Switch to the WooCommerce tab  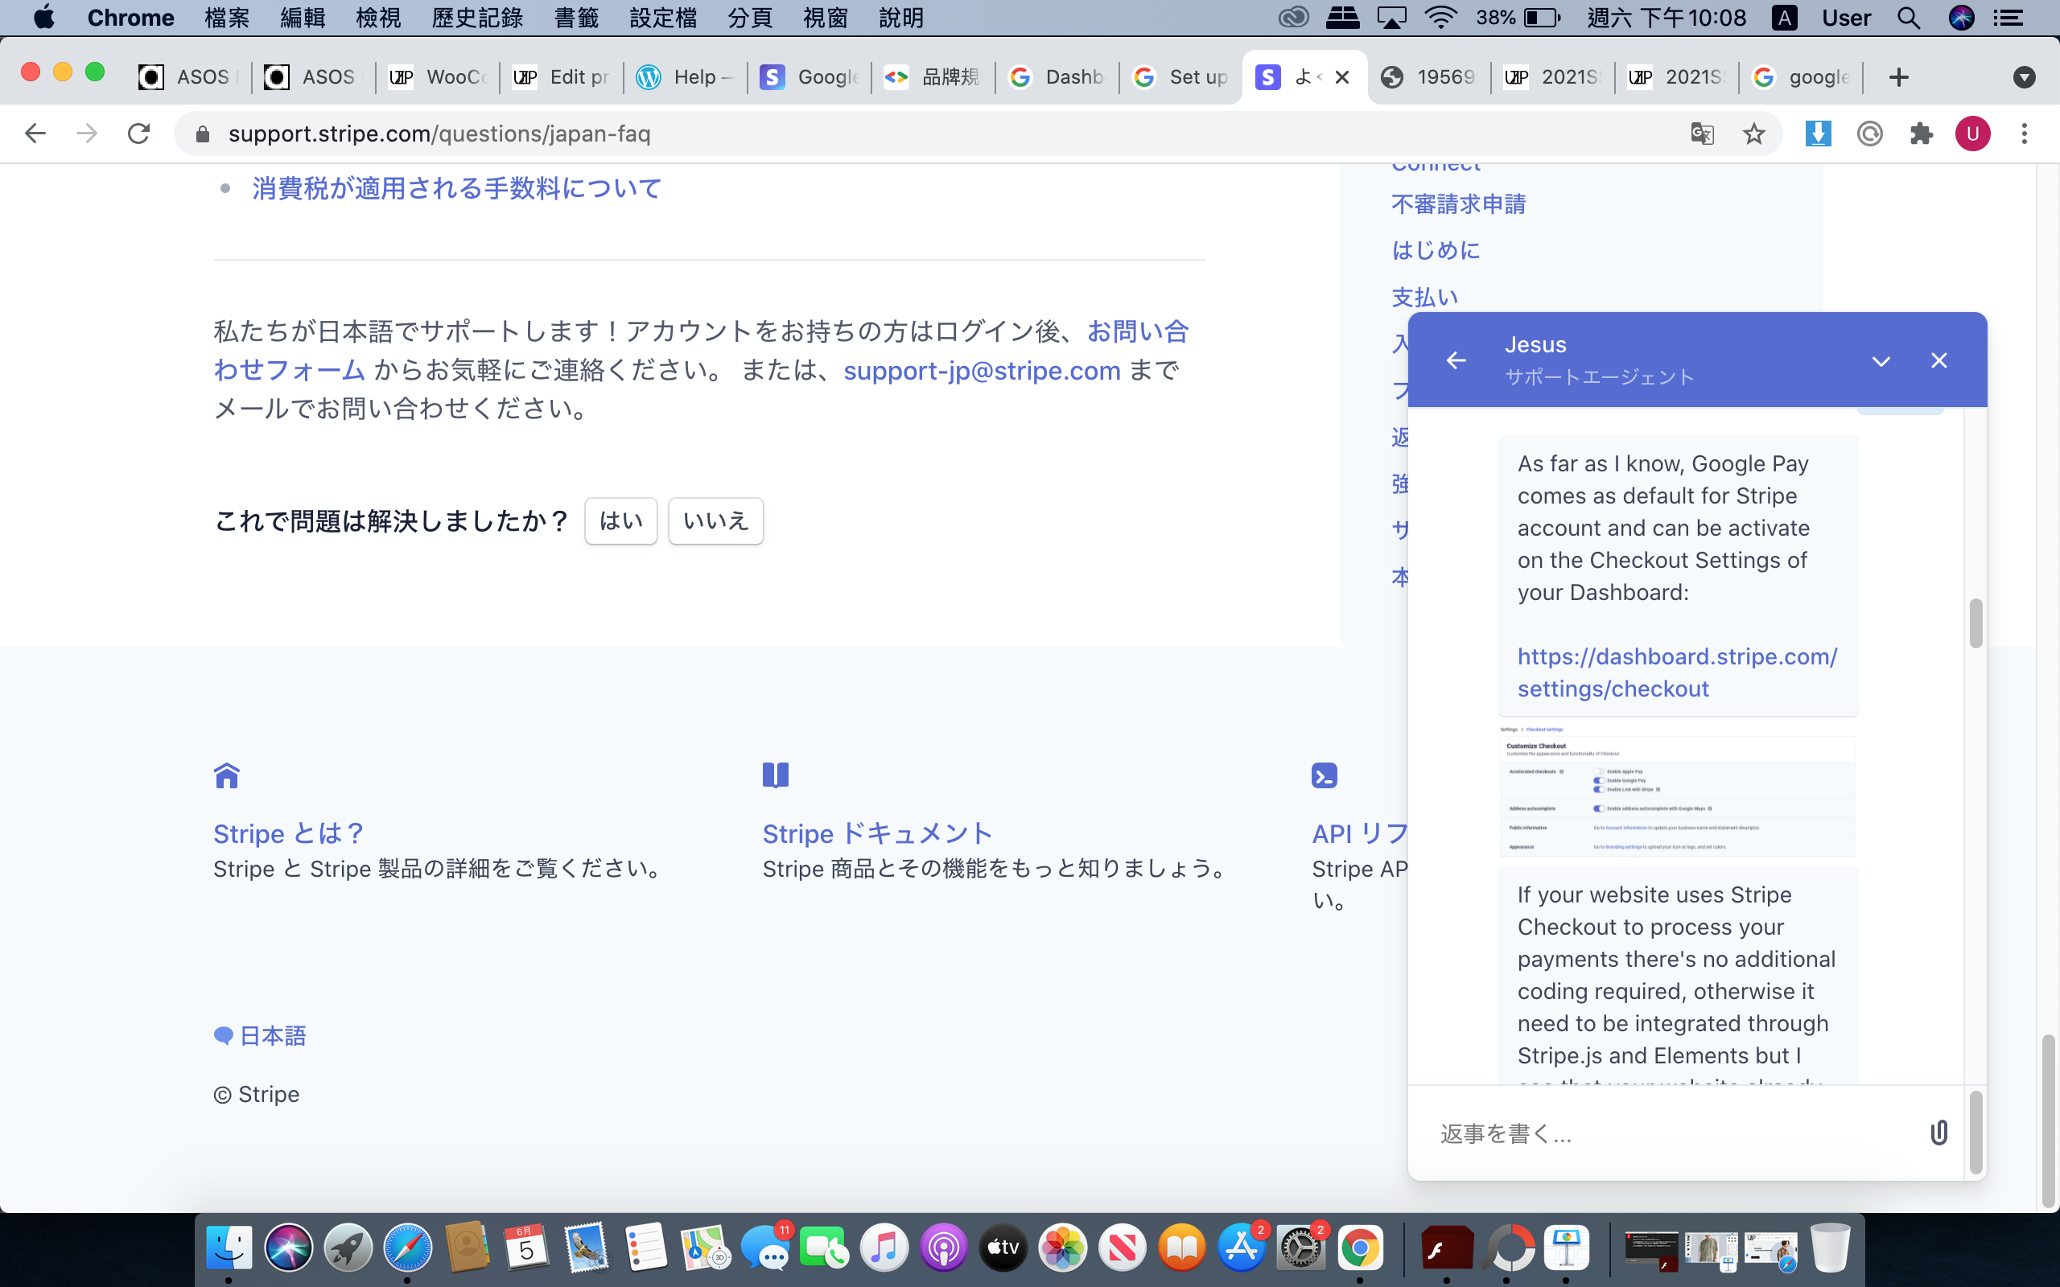(439, 77)
